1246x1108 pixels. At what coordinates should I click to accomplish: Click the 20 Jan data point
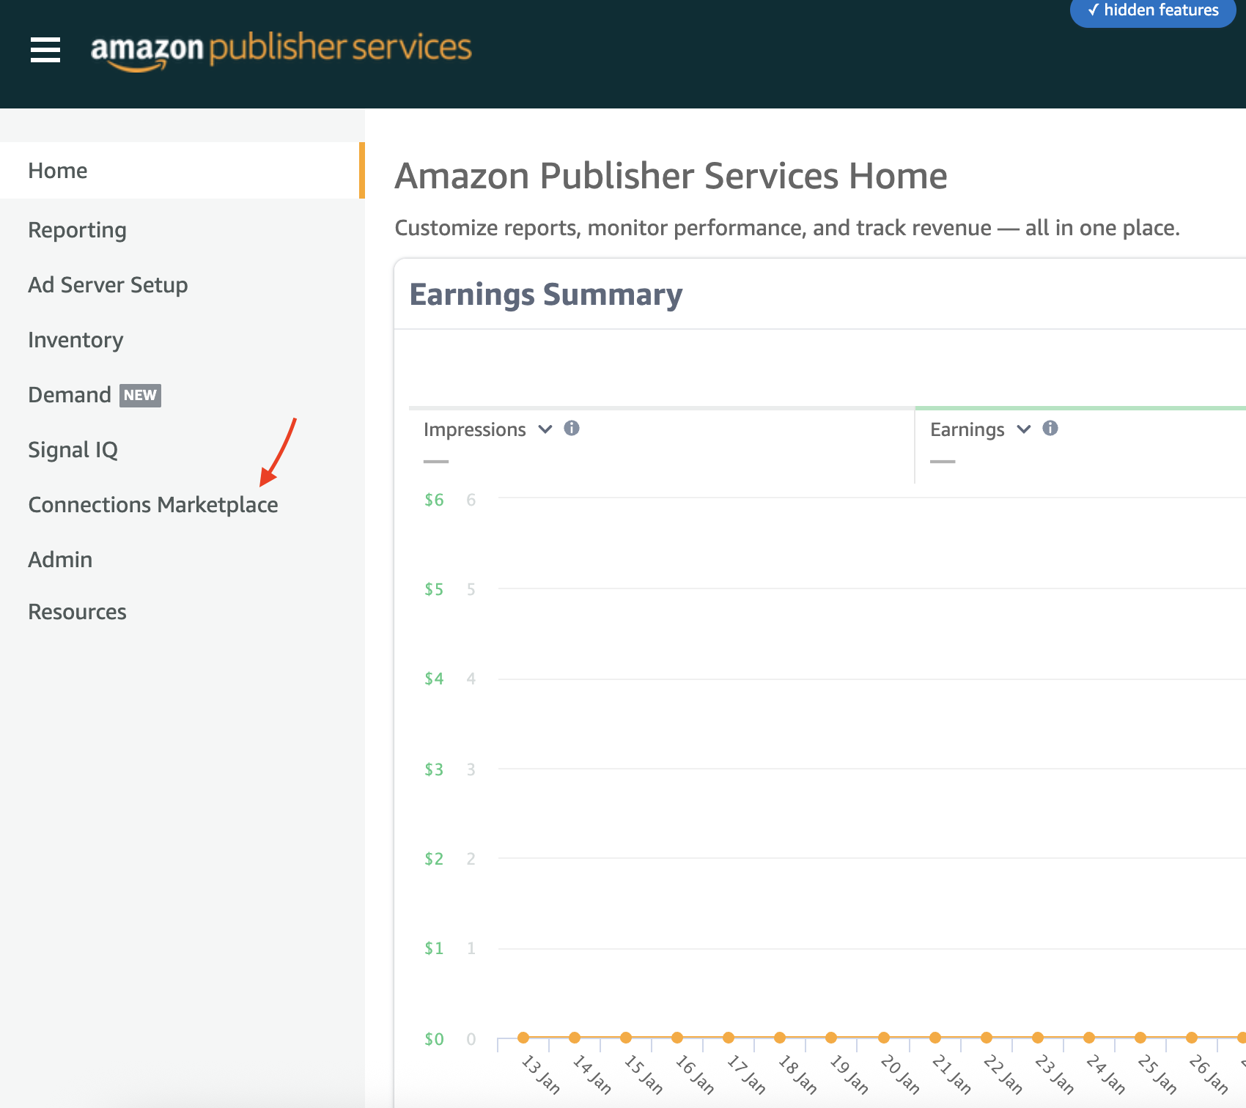tap(884, 1038)
